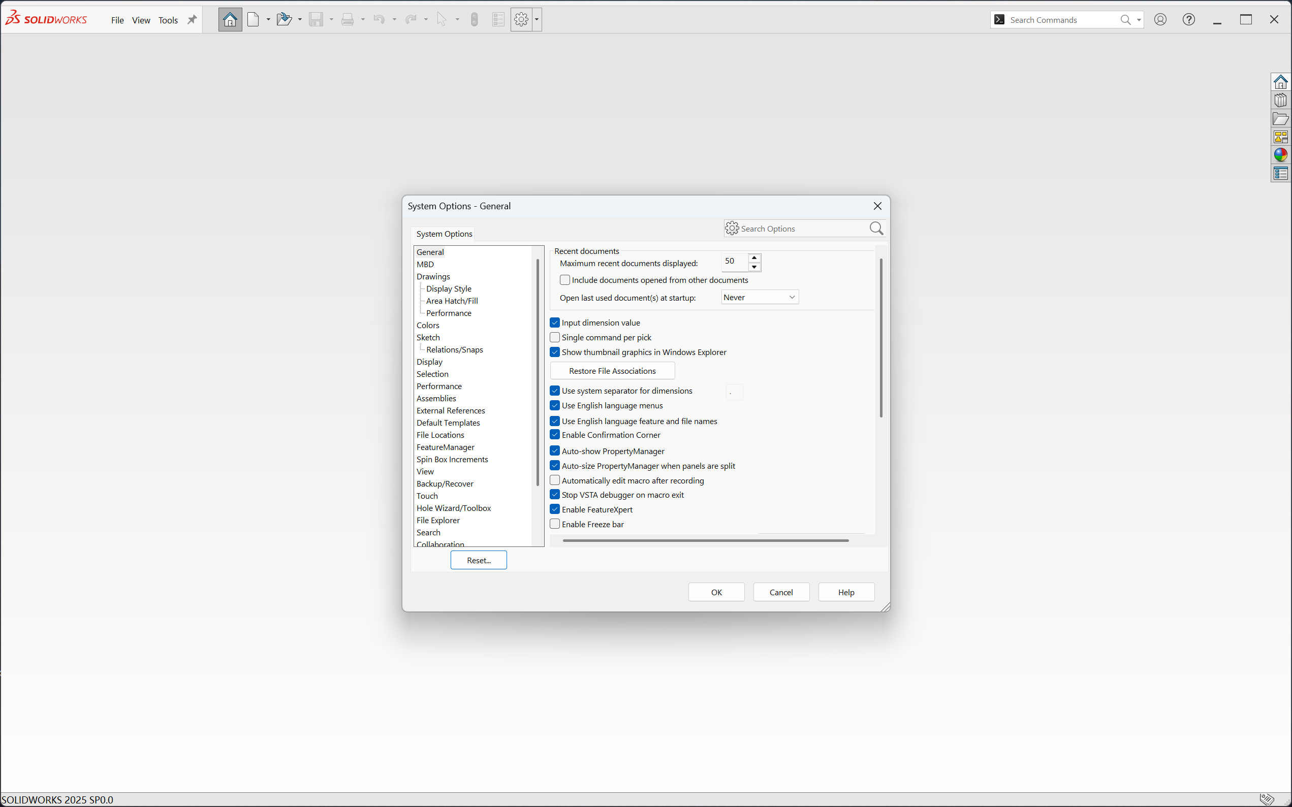Open Appearances color ball task pane icon
Image resolution: width=1292 pixels, height=807 pixels.
pyautogui.click(x=1280, y=155)
